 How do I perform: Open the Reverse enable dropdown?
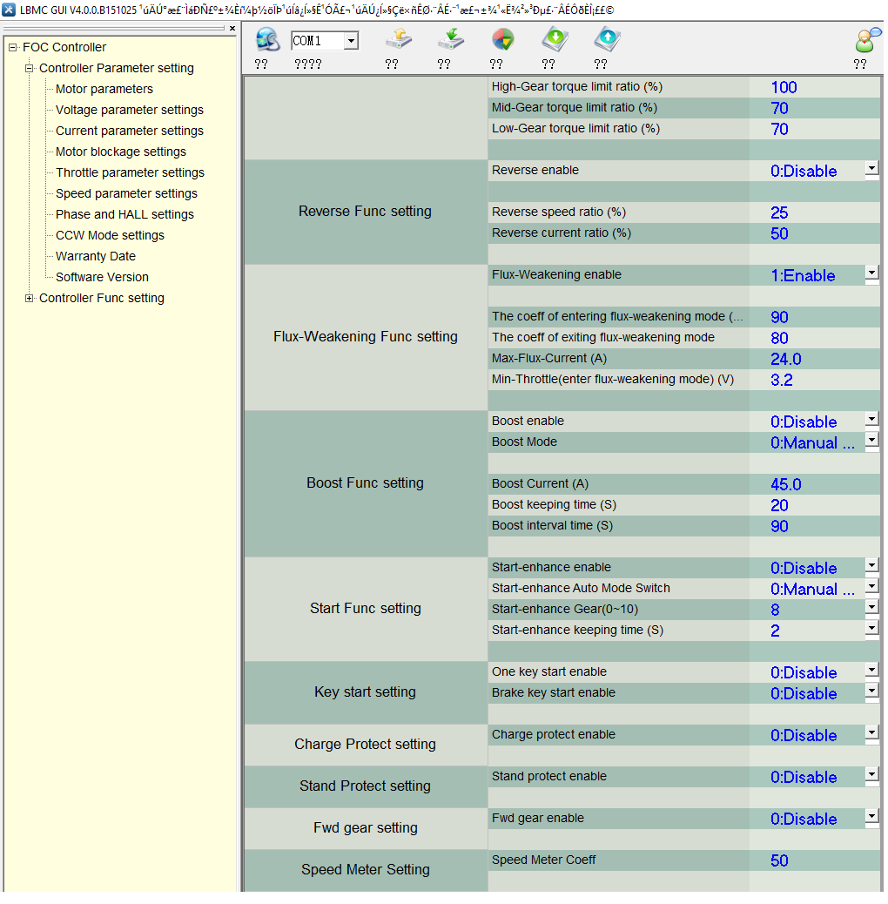coord(871,170)
